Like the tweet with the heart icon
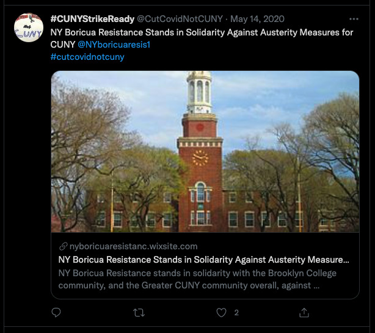Viewport: 375px width, 333px height. point(222,312)
